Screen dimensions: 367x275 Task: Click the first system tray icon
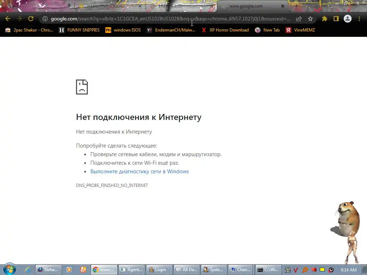288,270
